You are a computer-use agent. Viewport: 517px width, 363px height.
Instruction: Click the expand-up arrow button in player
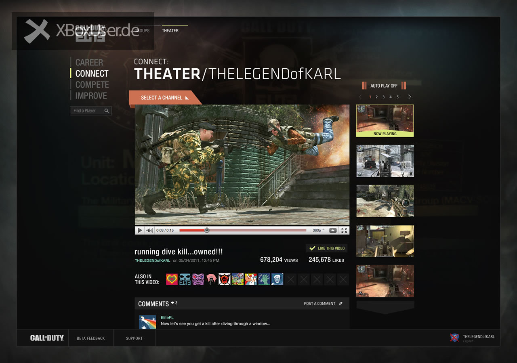pyautogui.click(x=333, y=230)
